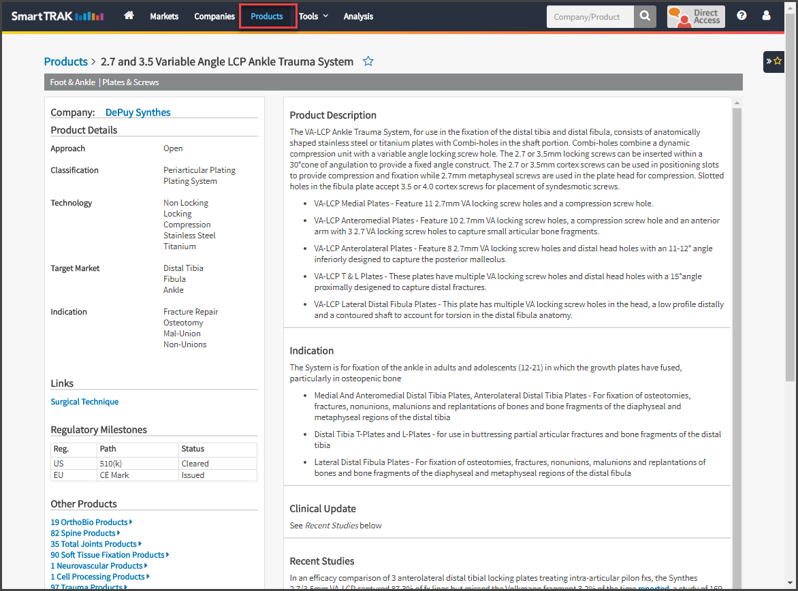This screenshot has width=798, height=591.
Task: Go to the home page icon
Action: [129, 16]
